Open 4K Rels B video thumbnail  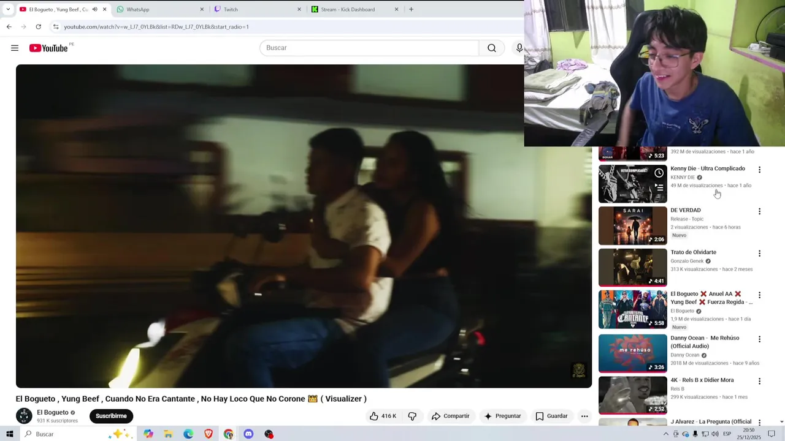pyautogui.click(x=632, y=395)
